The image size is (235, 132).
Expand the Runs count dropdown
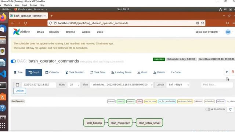tap(74, 85)
